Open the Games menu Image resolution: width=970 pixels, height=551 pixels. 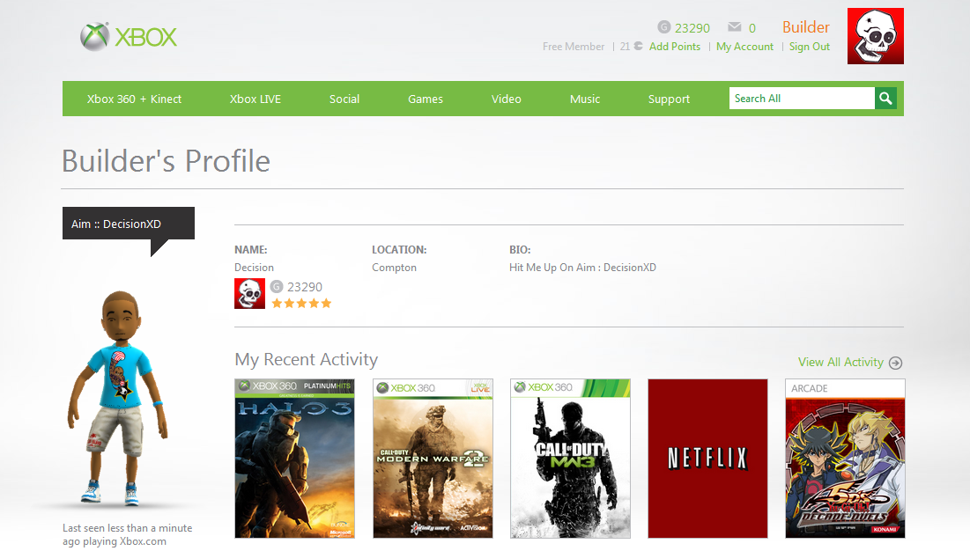point(426,99)
